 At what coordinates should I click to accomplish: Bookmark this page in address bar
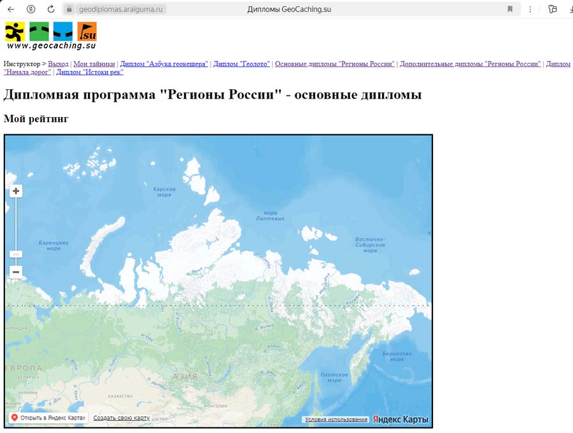pos(510,9)
